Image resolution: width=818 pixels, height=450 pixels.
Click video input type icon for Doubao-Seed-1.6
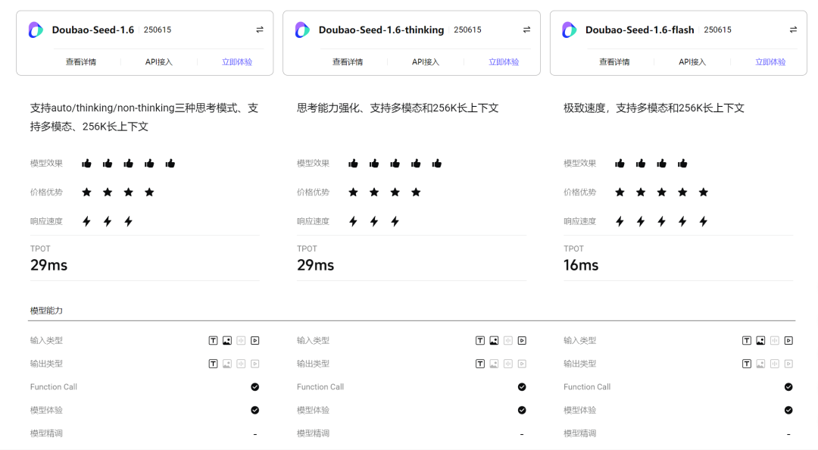coord(255,341)
